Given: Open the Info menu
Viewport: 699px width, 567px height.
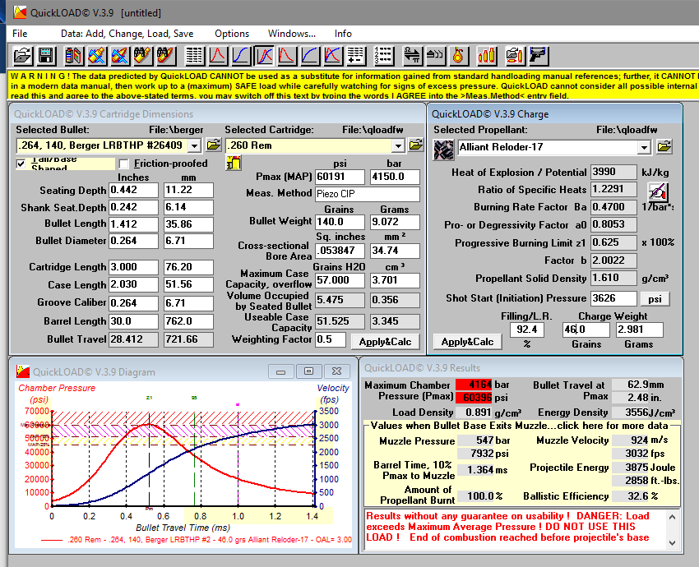Looking at the screenshot, I should click(x=343, y=34).
